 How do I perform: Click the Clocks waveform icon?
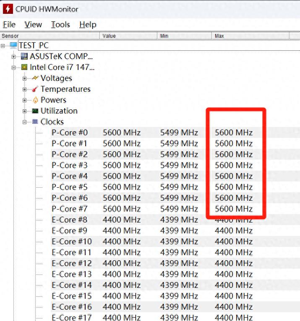pos(35,122)
